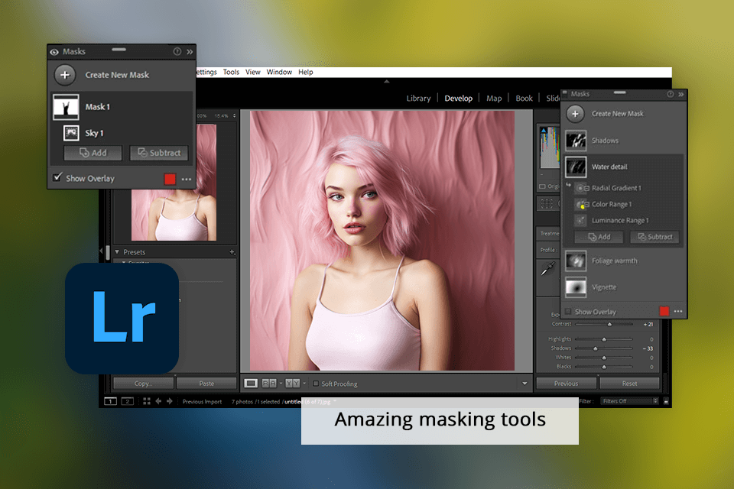The width and height of the screenshot is (734, 489).
Task: Select the White Balance eyedropper tool
Action: click(x=548, y=268)
